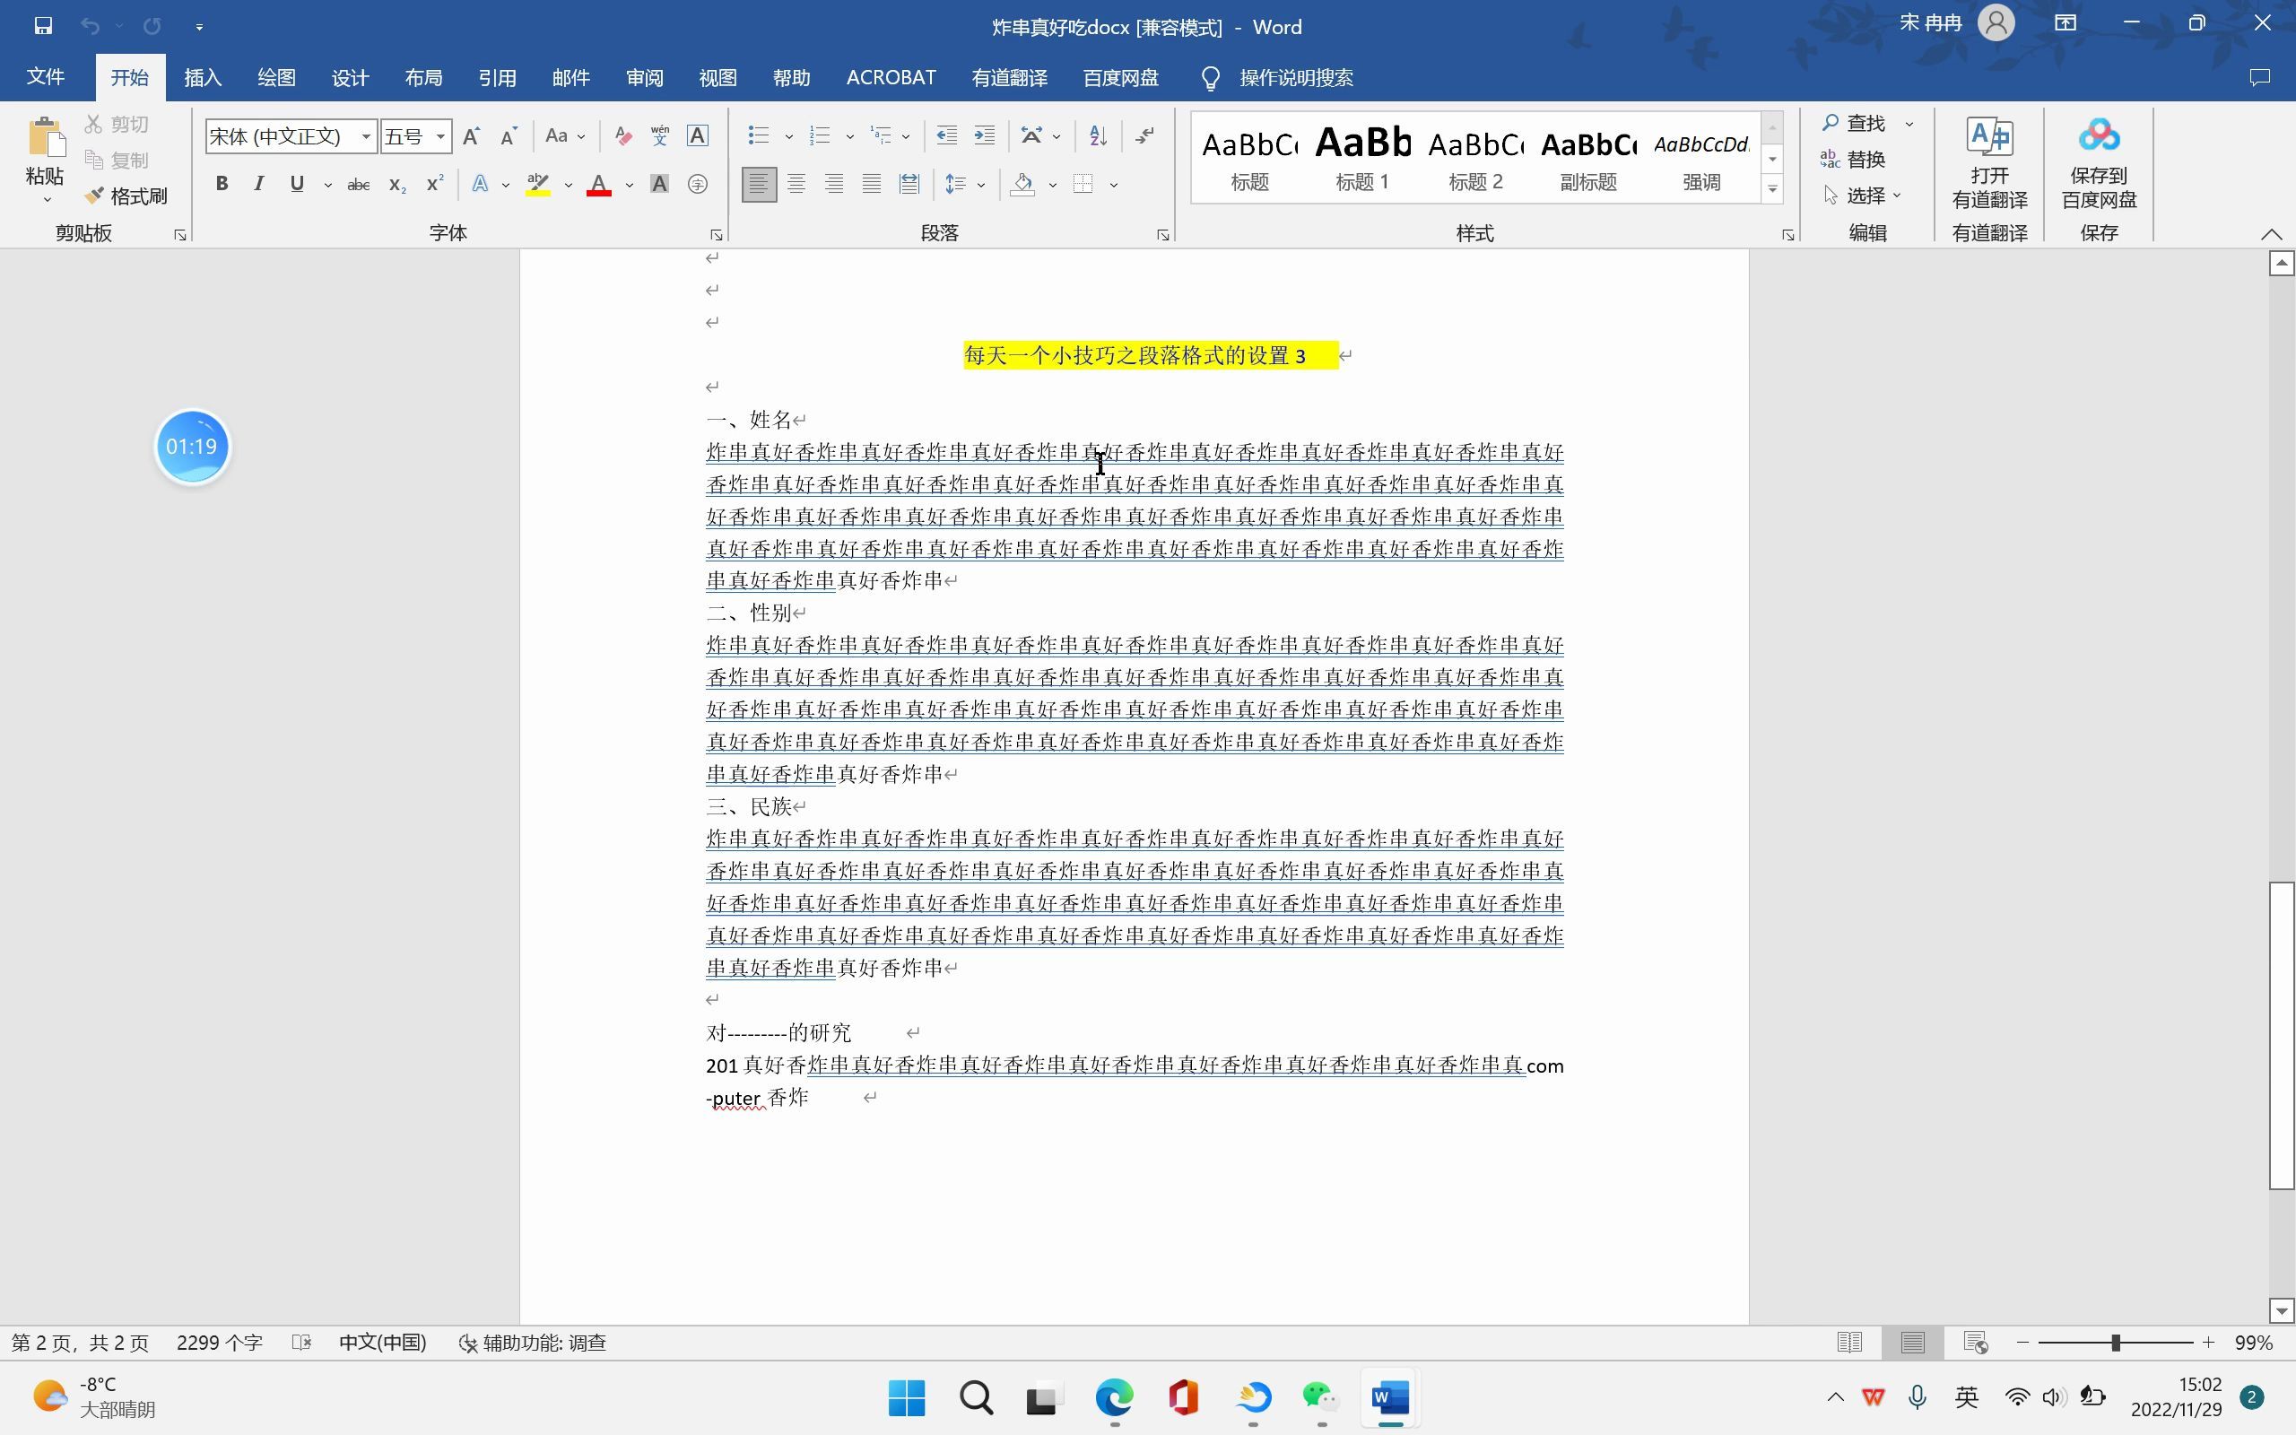Toggle italic formatting
The image size is (2296, 1435).
click(x=259, y=184)
